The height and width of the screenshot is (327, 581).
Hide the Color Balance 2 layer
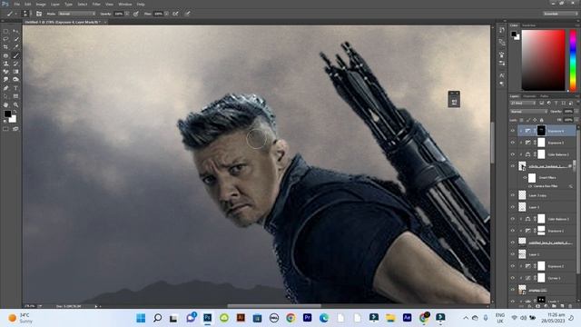click(513, 154)
